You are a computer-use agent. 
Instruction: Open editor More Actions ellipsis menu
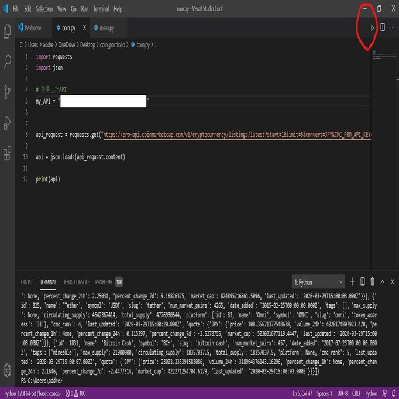[x=393, y=27]
